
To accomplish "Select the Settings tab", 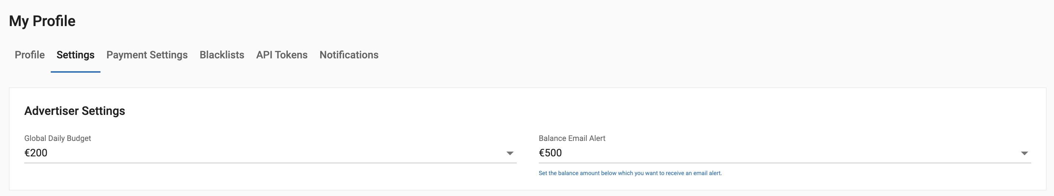I will pyautogui.click(x=75, y=55).
